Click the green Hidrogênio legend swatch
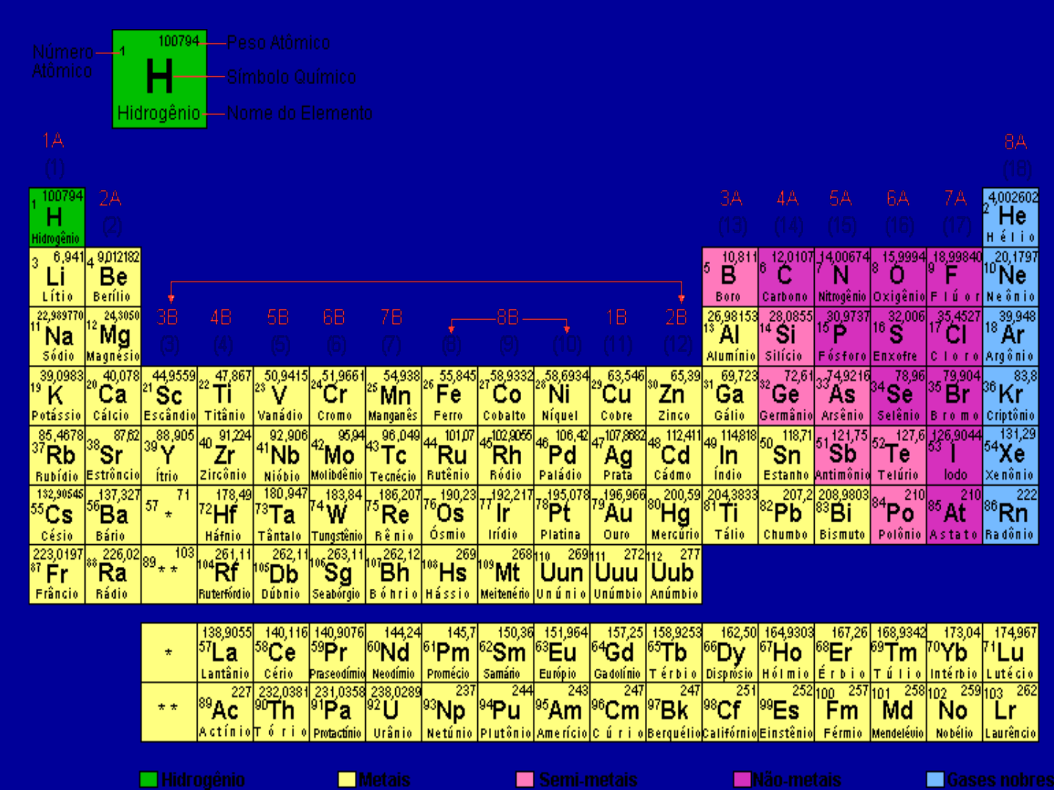 [x=148, y=780]
